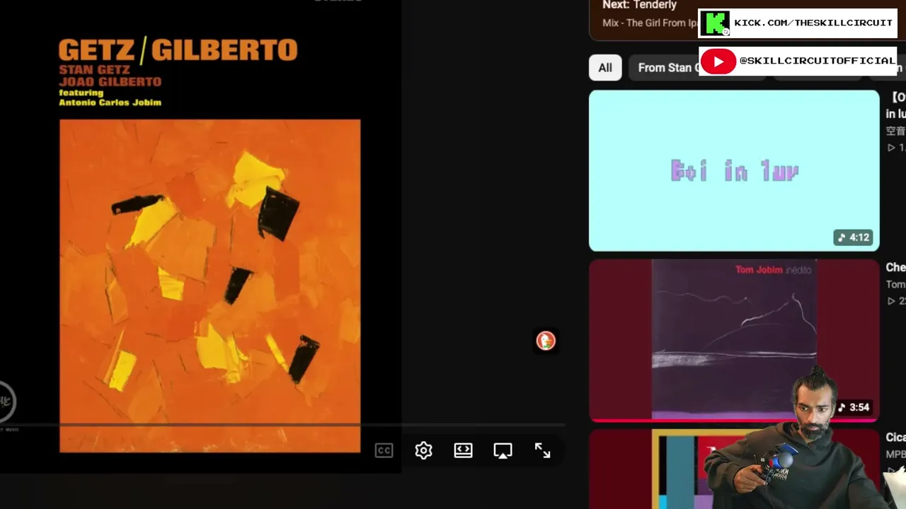906x509 pixels.
Task: Click the video progress bar
Action: click(x=283, y=426)
